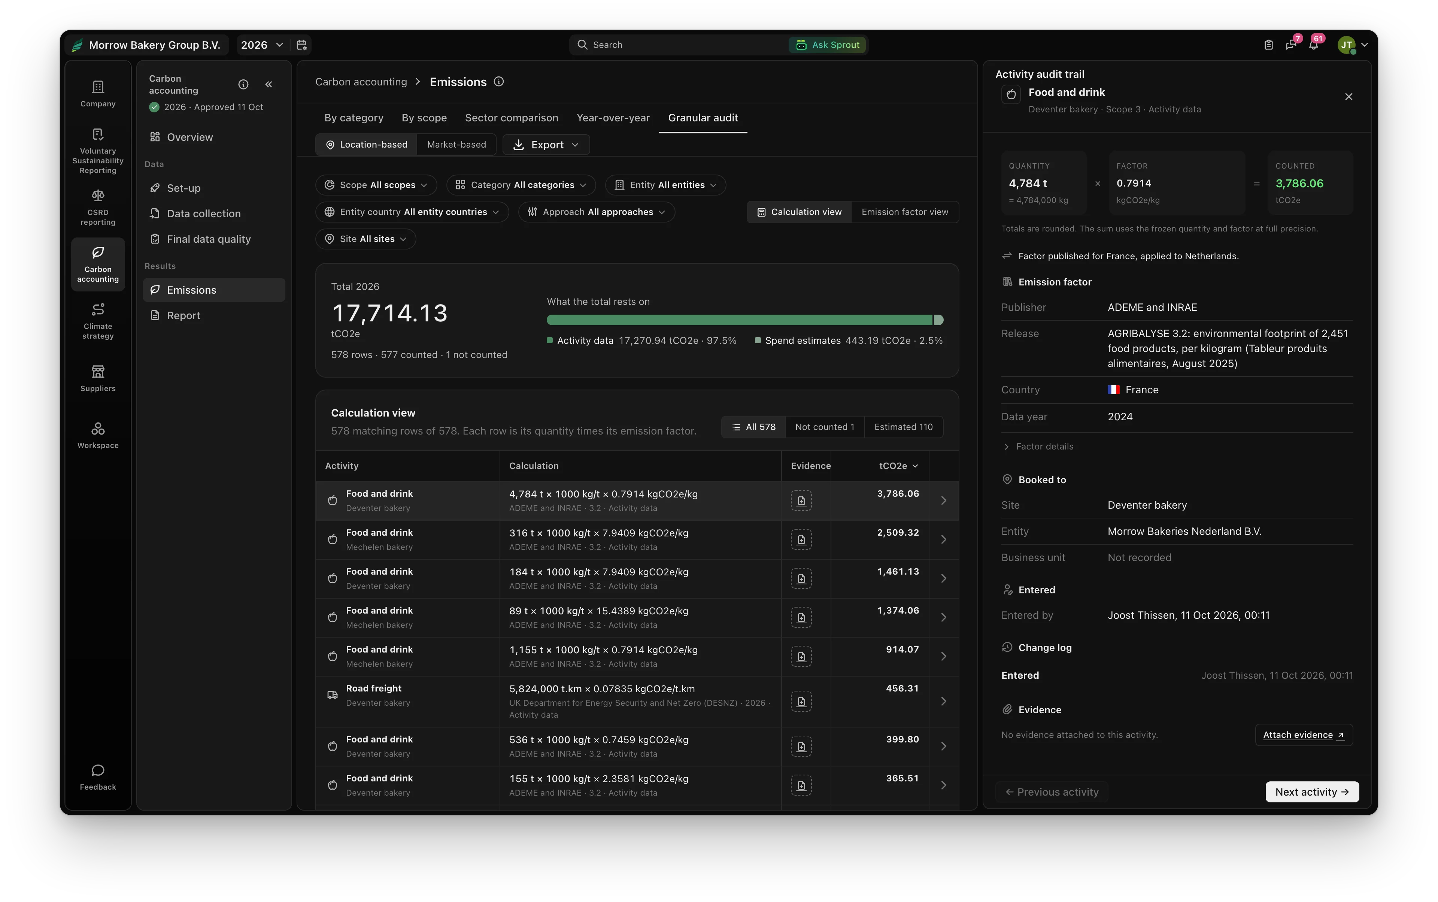Open the Category All categories filter
This screenshot has height=902, width=1438.
click(521, 185)
